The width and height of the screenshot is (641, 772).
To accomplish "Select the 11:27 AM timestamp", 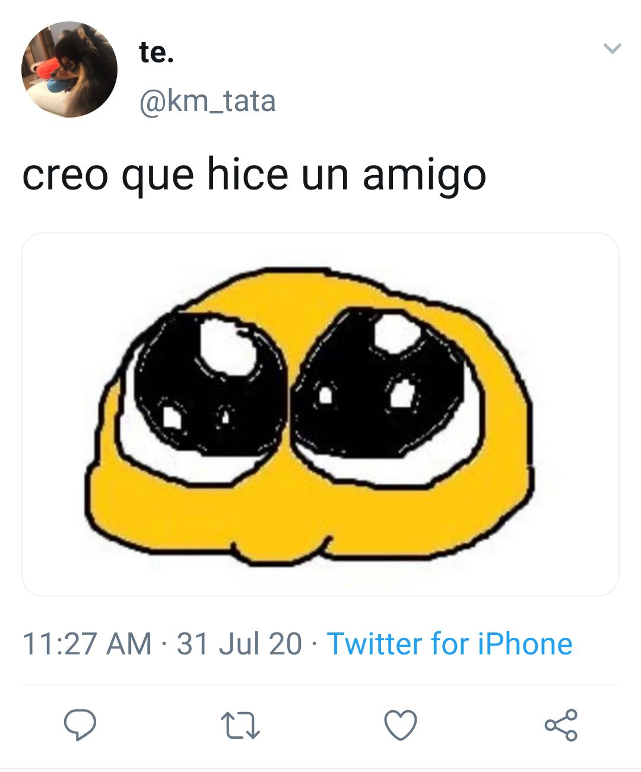I will click(87, 644).
